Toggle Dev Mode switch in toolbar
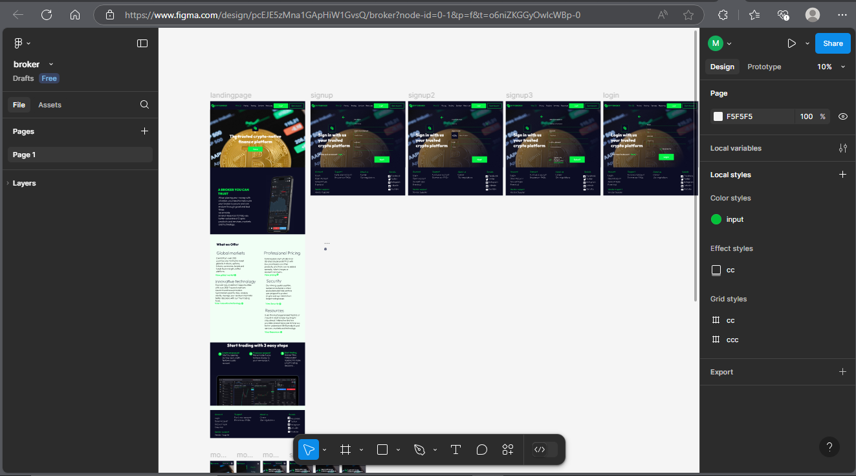856x476 pixels. pos(544,449)
